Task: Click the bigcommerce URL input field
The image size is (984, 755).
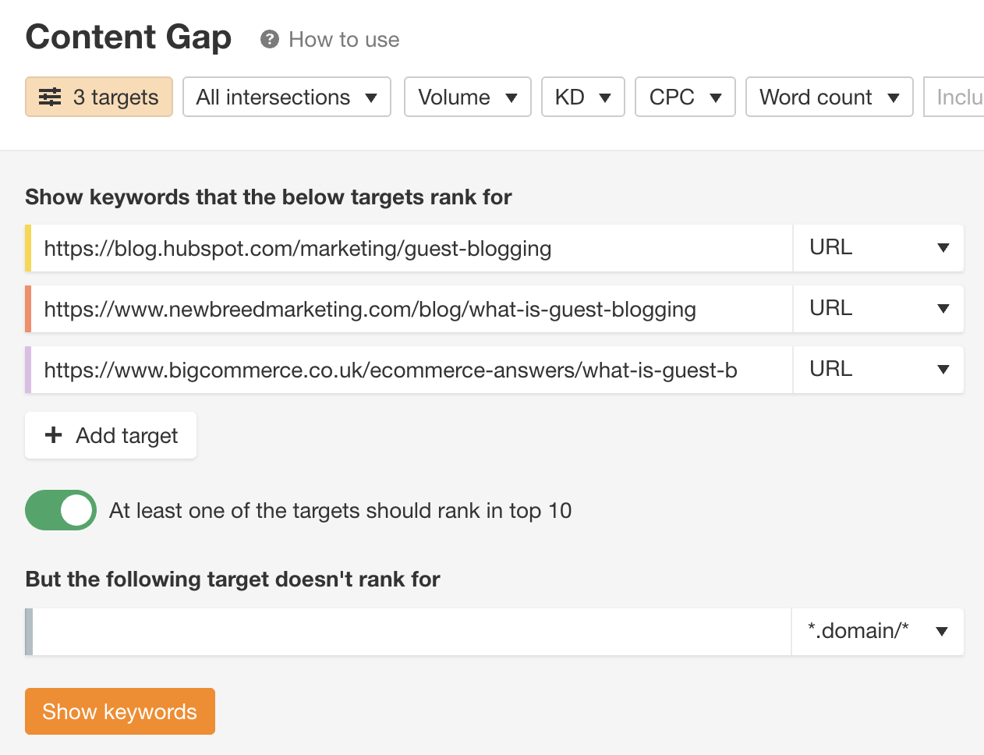Action: 412,370
